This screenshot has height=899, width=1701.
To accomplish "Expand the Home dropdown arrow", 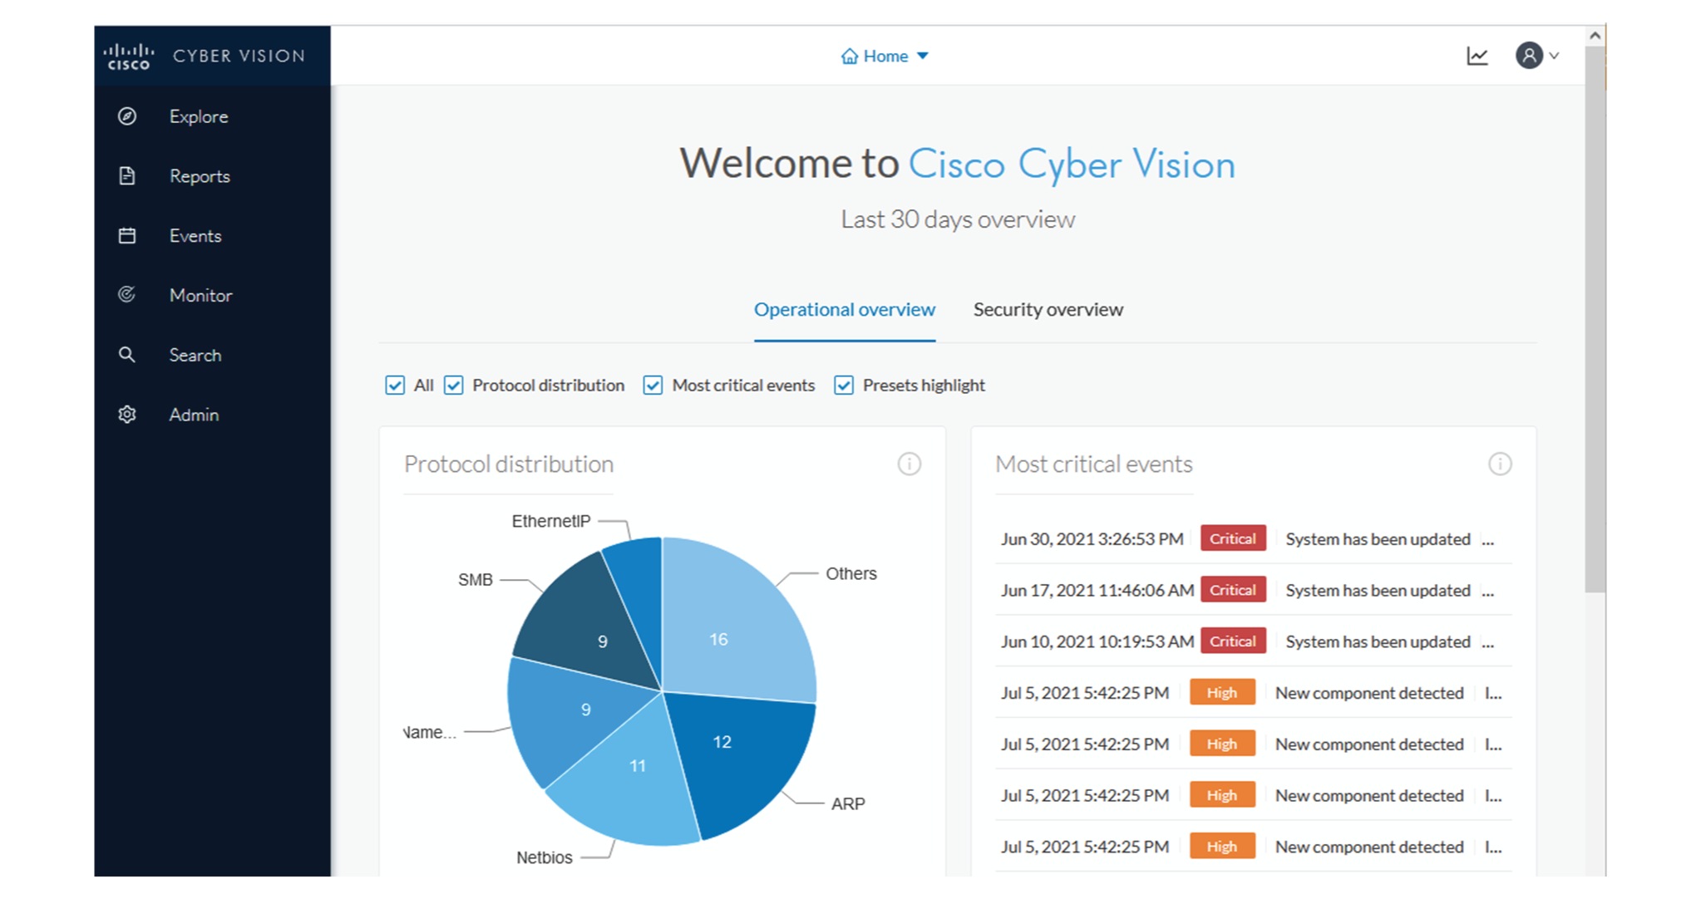I will (923, 56).
